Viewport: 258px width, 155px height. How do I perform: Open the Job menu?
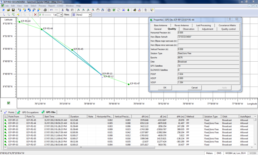pos(7,6)
